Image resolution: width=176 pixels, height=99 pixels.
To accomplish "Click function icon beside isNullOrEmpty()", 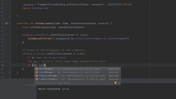I will coord(37,79).
